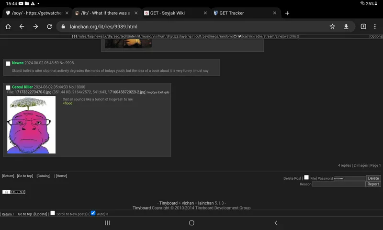The width and height of the screenshot is (383, 230).
Task: Toggle Scroll to New posts checkbox
Action: click(53, 213)
